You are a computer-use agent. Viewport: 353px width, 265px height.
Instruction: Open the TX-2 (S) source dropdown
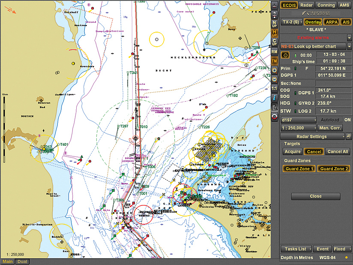pos(292,22)
